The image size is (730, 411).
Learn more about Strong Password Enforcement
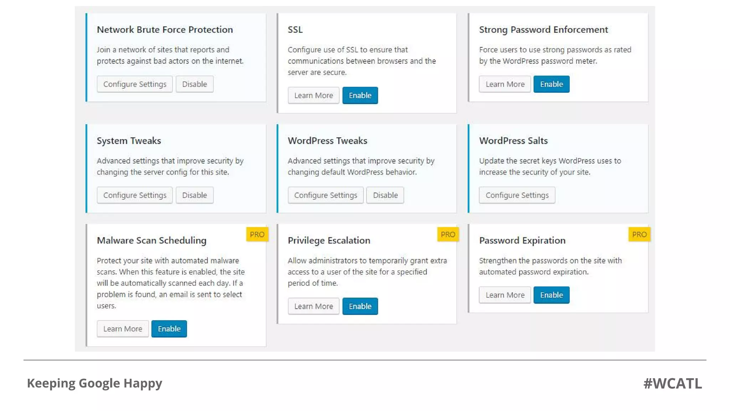505,84
